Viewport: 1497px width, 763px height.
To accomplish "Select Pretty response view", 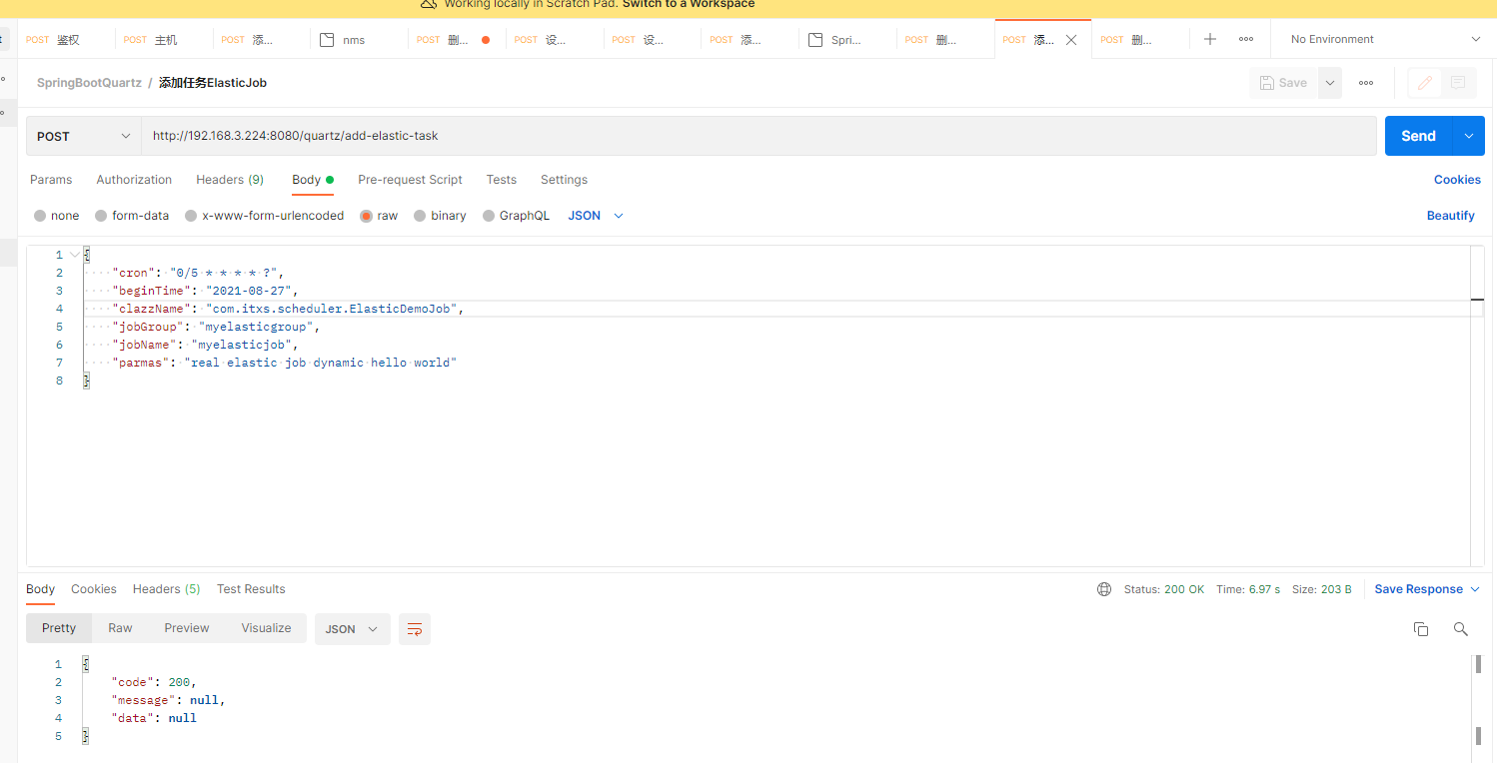I will point(59,628).
